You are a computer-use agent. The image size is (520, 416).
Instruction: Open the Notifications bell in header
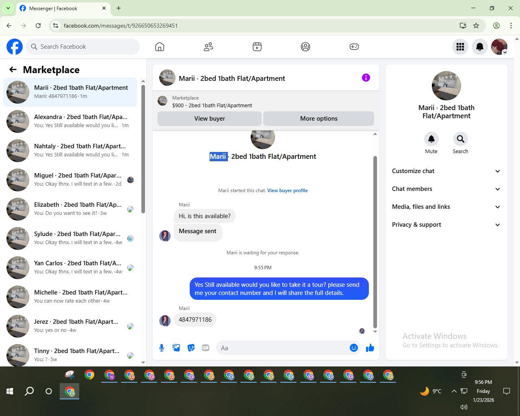(480, 47)
